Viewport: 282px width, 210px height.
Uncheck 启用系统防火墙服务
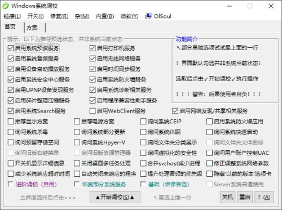click(x=92, y=79)
